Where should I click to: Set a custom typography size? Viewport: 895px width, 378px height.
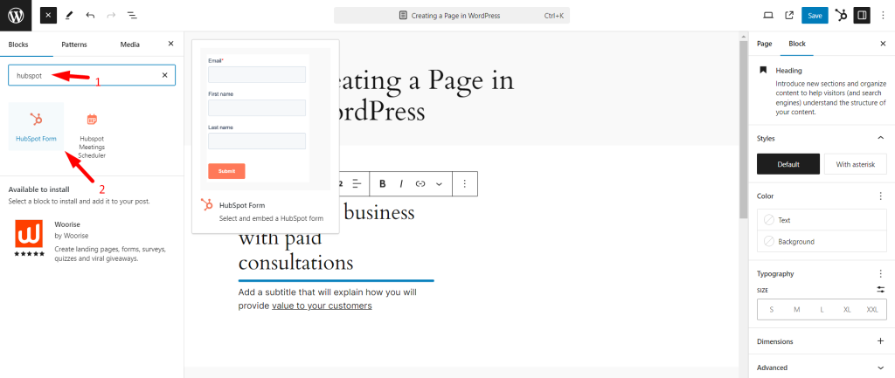pos(881,290)
